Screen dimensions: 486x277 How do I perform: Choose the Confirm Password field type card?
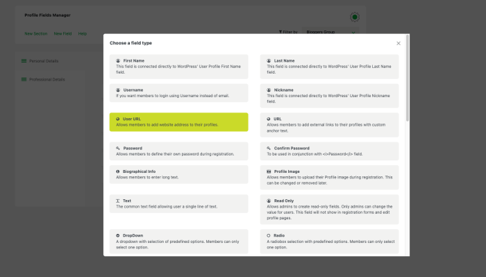point(329,151)
